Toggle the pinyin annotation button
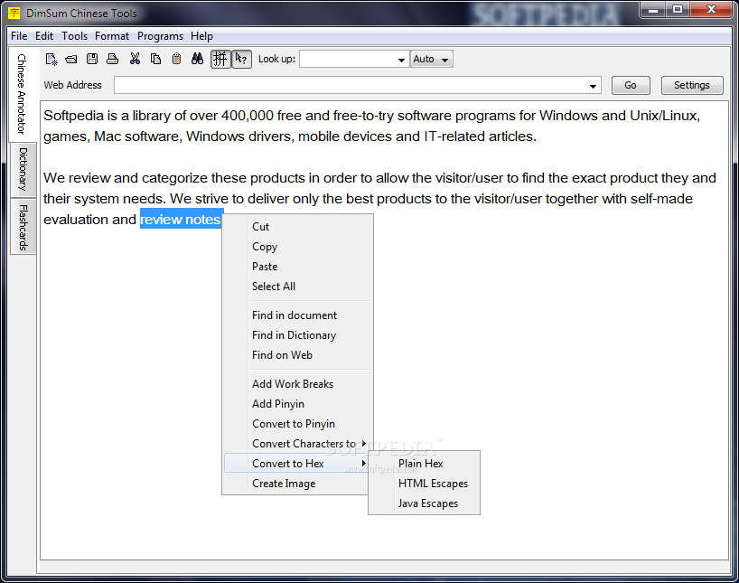Image resolution: width=739 pixels, height=583 pixels. pyautogui.click(x=220, y=59)
